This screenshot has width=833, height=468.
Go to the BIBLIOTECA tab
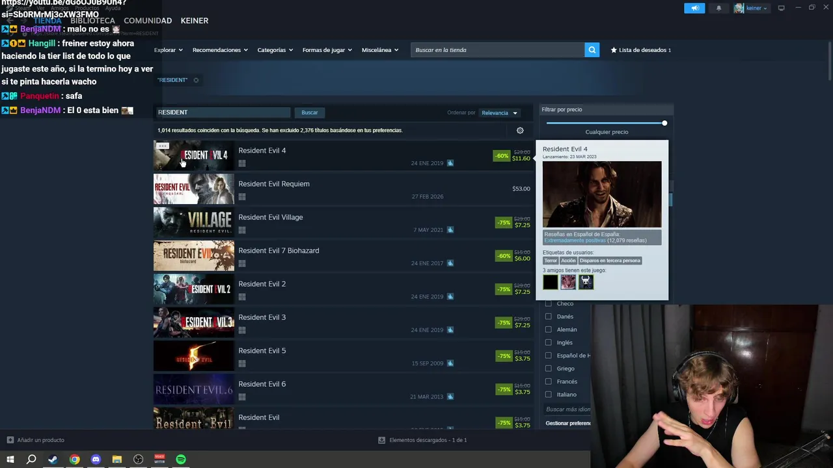92,21
